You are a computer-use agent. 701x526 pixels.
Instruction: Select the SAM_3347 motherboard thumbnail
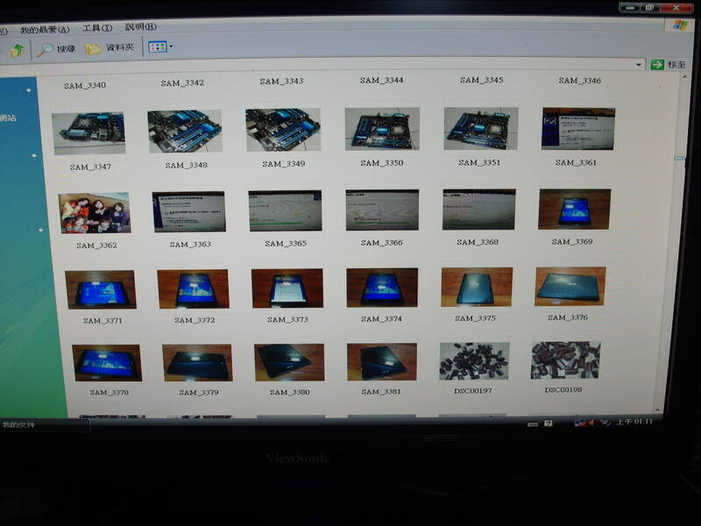pos(88,133)
